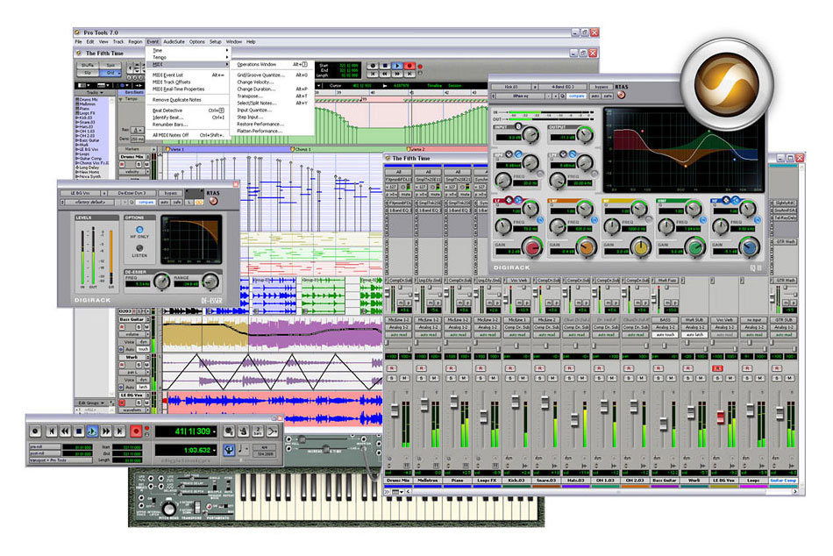Select the Shuffle edit mode icon
This screenshot has height=556, width=833.
point(88,63)
